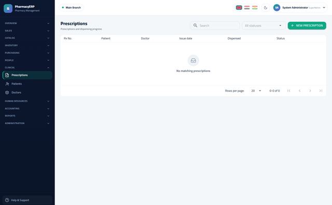Expand the Accounting sidebar section
Image resolution: width=332 pixels, height=205 pixels.
point(27,108)
